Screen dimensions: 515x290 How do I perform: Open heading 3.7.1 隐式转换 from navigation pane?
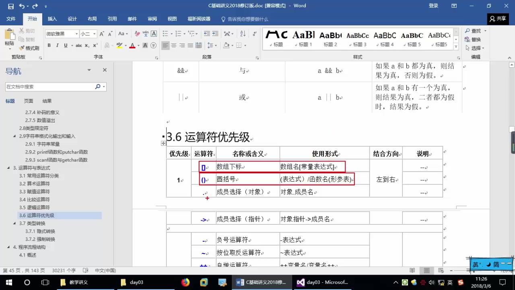click(40, 231)
